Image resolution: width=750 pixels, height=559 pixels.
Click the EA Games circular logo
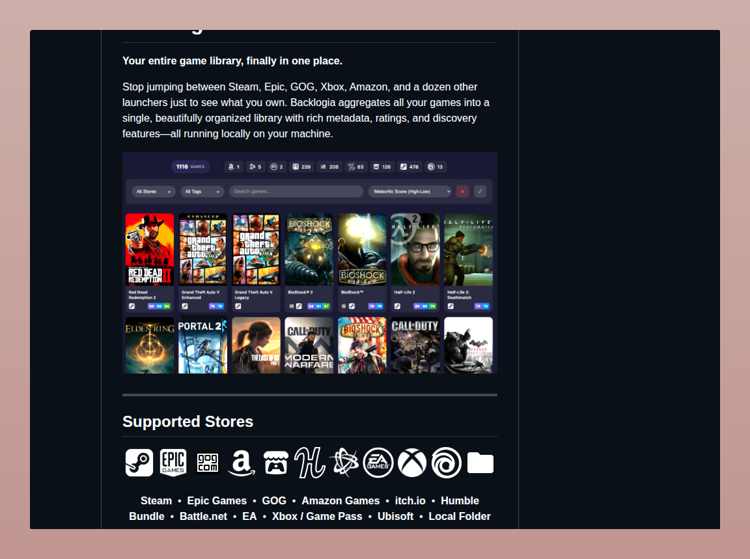[378, 463]
